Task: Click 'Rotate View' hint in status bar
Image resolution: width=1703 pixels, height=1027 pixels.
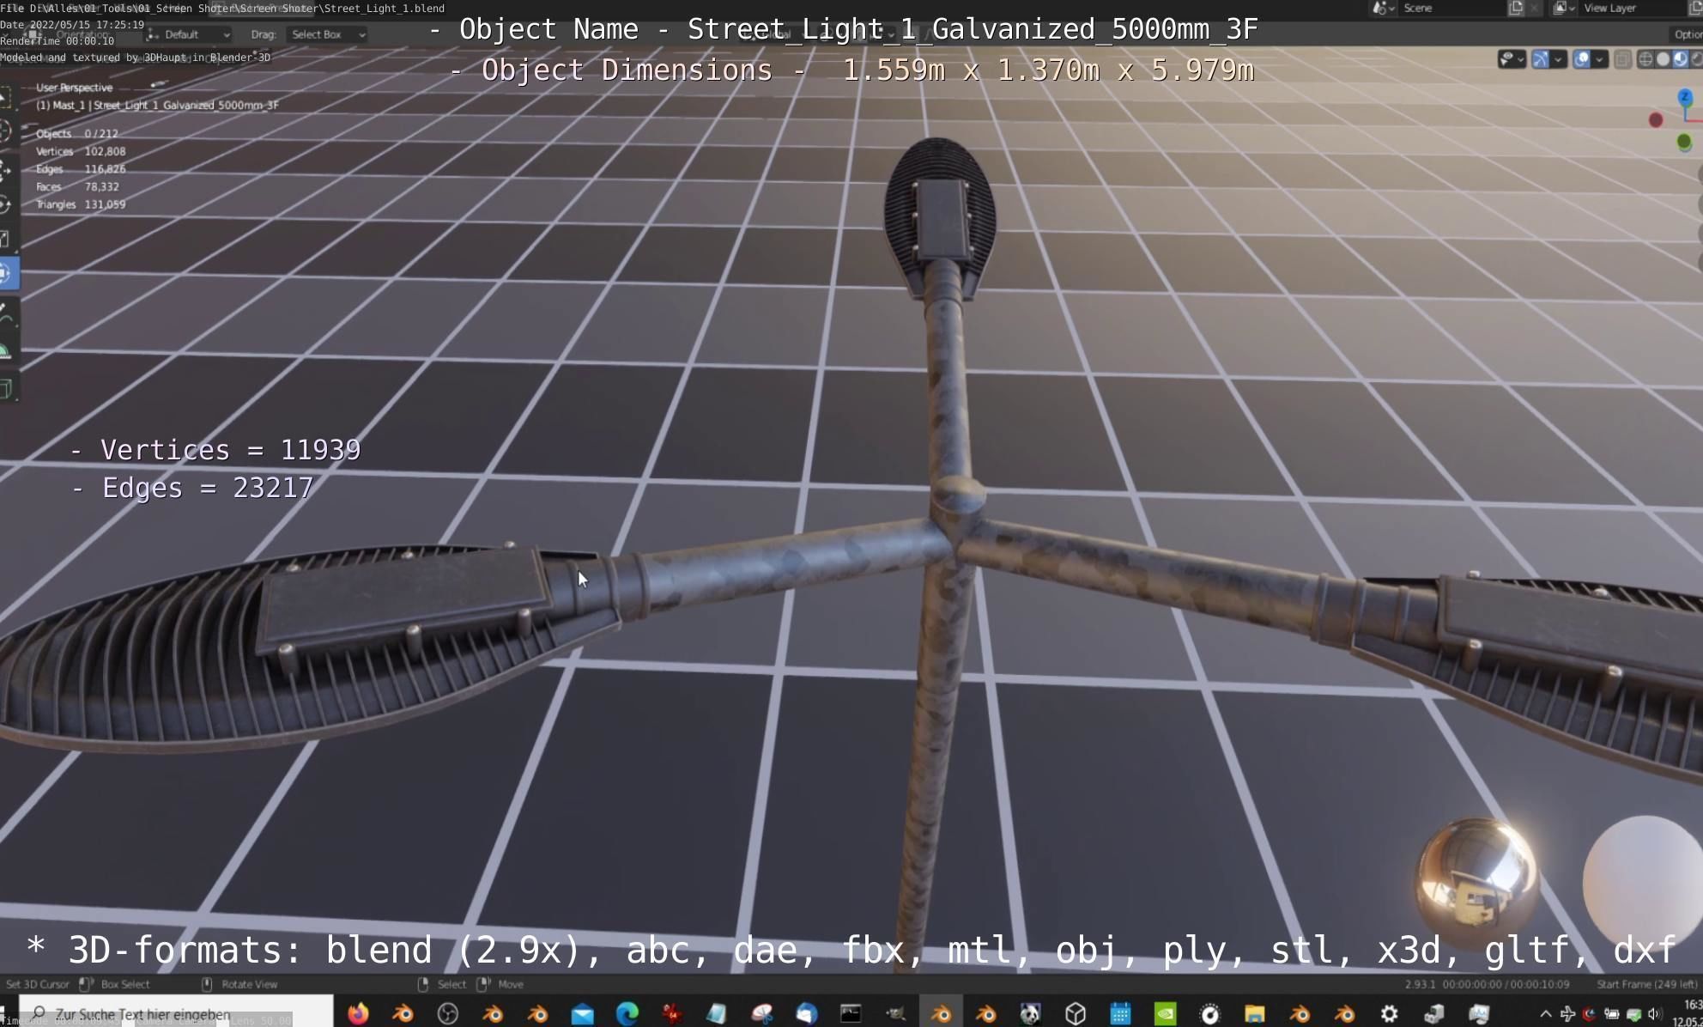Action: 250,984
